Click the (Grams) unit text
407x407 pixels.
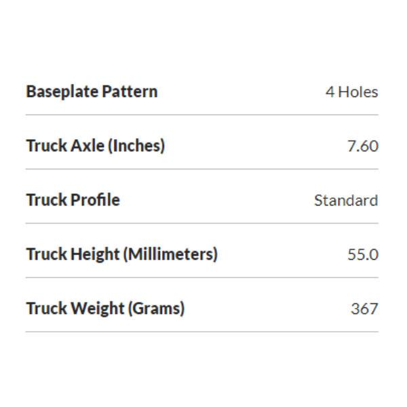click(157, 309)
